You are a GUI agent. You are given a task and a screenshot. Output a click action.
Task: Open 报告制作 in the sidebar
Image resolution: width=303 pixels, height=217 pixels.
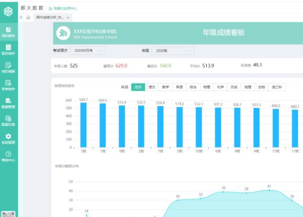point(8,50)
